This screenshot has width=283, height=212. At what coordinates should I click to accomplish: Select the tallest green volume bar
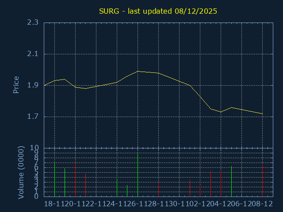tap(65, 182)
